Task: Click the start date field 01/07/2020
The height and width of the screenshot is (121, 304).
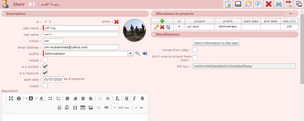Action: 53,79
